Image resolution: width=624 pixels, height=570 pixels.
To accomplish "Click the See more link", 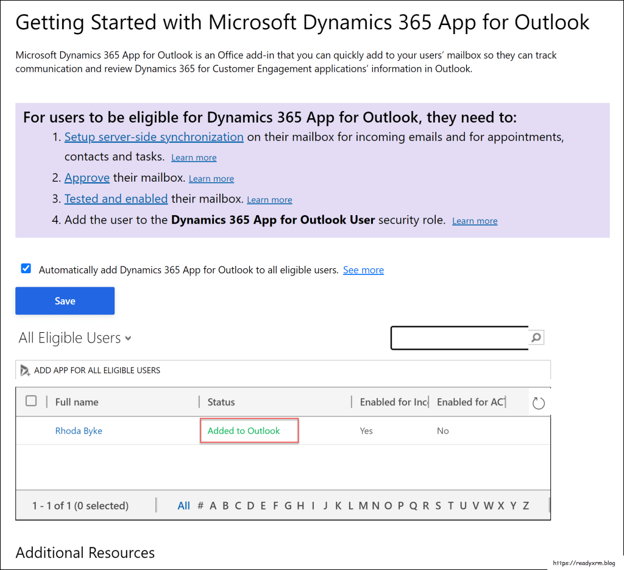I will [x=363, y=270].
